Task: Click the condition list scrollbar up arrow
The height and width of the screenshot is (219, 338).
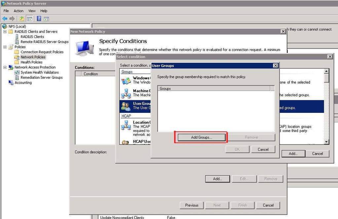Action: [x=326, y=71]
